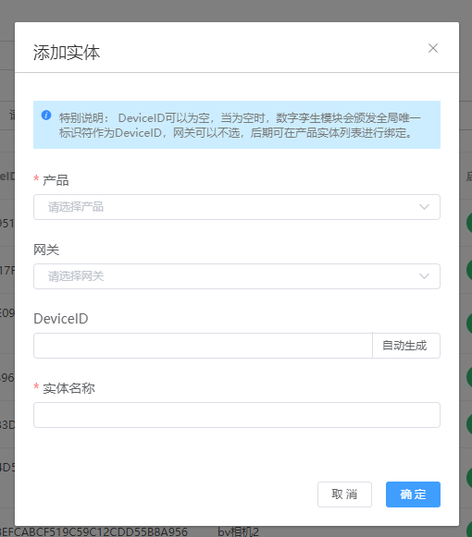Confirm with the 确定 button
The width and height of the screenshot is (472, 537).
[413, 494]
